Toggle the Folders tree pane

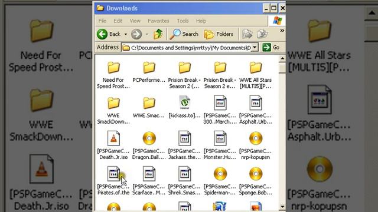(219, 34)
